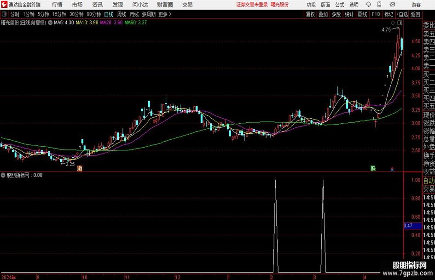
Task: Click the 复权 button
Action: pyautogui.click(x=310, y=14)
